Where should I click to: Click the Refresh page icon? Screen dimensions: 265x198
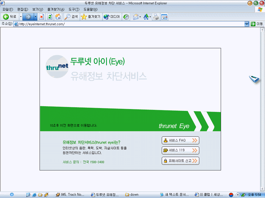click(x=50, y=17)
